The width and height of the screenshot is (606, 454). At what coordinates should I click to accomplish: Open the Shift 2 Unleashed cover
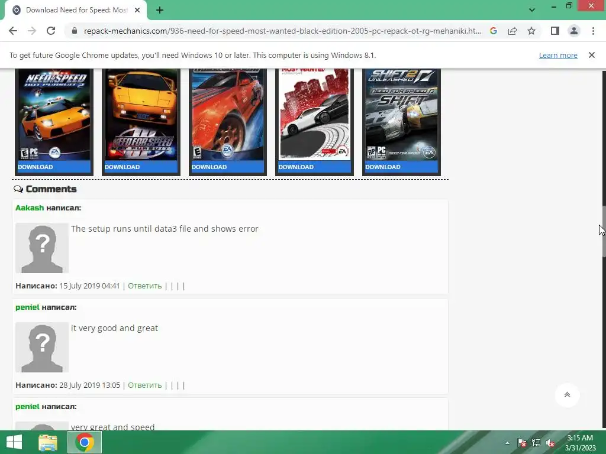click(402, 115)
